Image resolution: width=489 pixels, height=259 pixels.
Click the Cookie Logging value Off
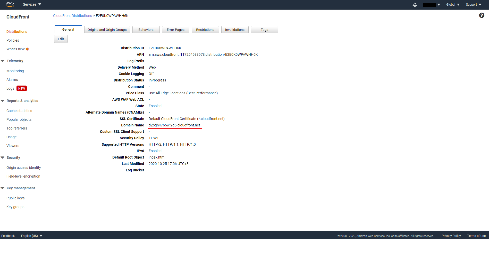point(151,74)
